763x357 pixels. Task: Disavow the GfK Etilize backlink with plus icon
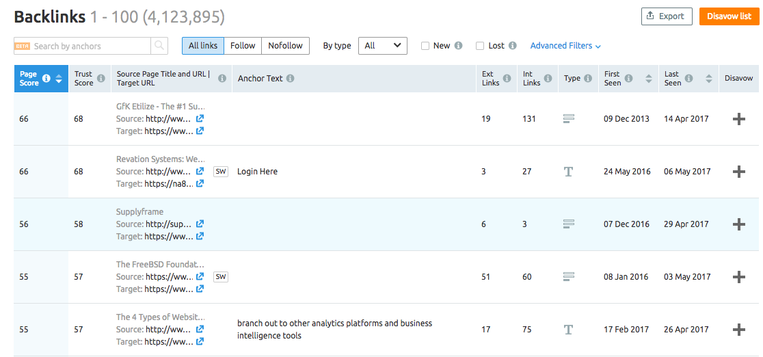[738, 119]
